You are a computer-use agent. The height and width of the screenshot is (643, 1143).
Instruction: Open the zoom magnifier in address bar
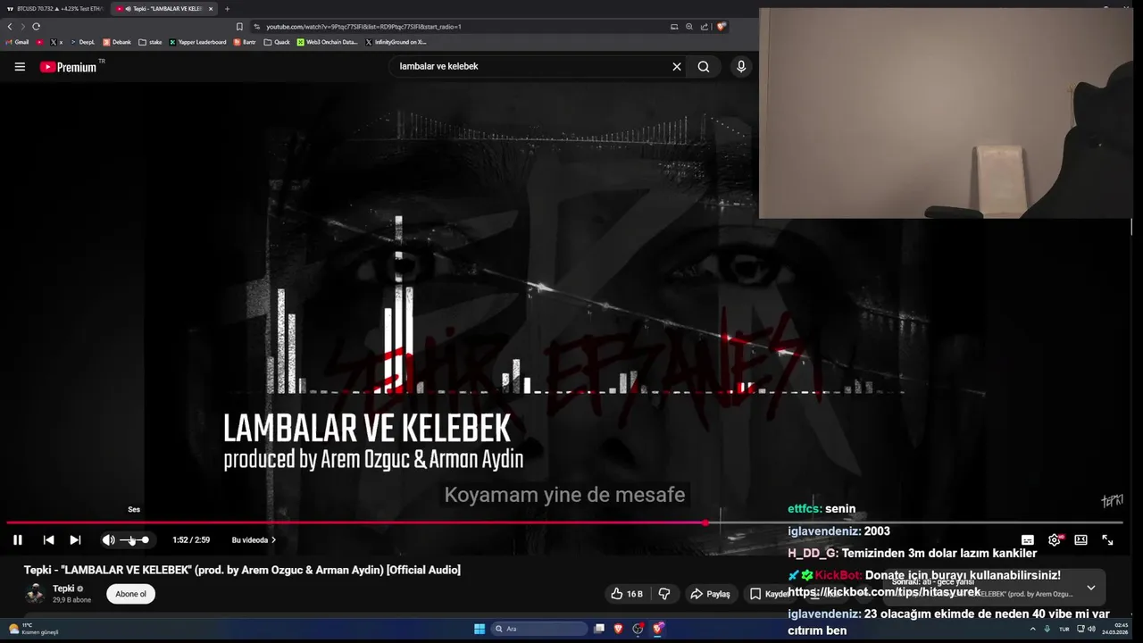(689, 27)
